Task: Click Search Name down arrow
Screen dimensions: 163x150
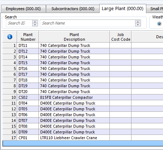Action: pos(138,25)
